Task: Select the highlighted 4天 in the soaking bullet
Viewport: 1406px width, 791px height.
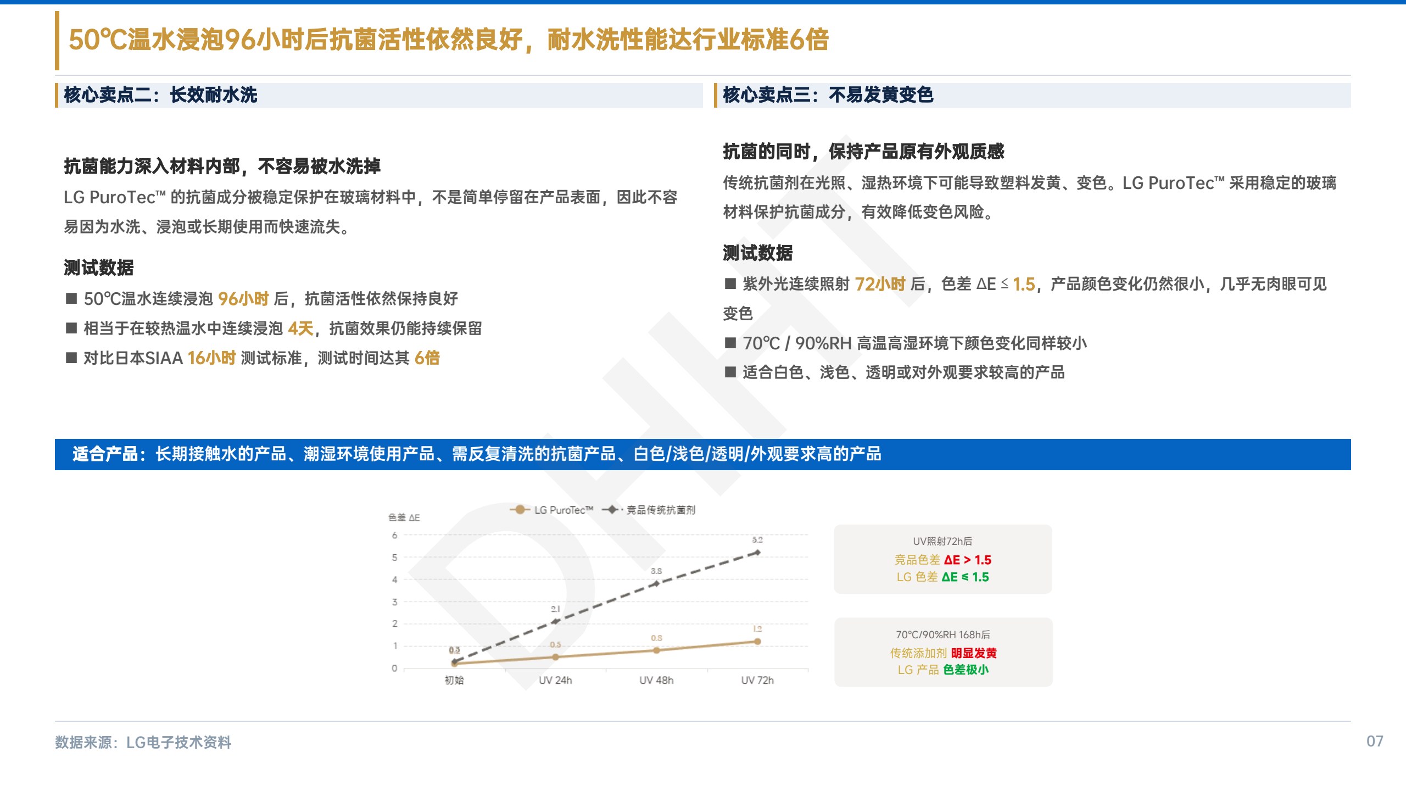Action: [300, 328]
